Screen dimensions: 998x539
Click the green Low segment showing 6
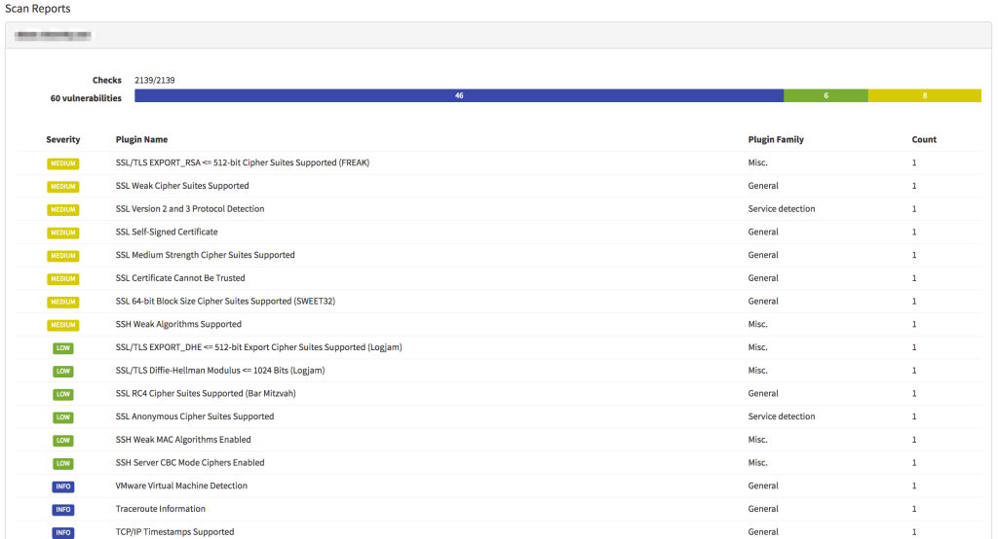(x=825, y=96)
